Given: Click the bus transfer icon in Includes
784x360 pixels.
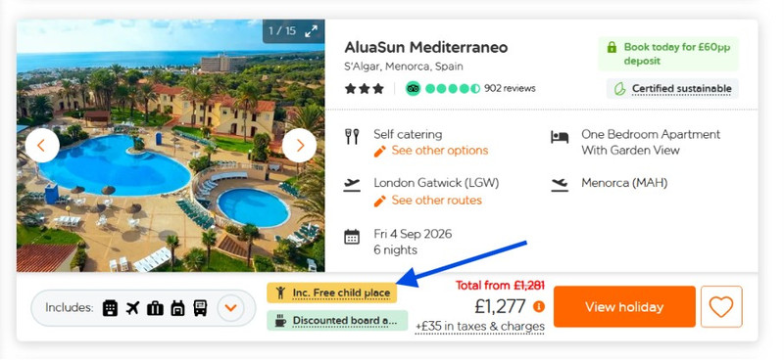Looking at the screenshot, I should tap(200, 308).
